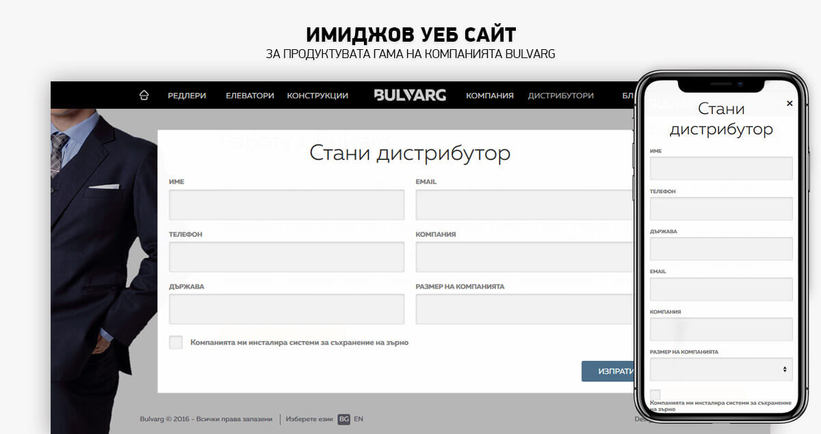The height and width of the screenshot is (434, 821).
Task: Open the Компания navigation item
Action: [489, 96]
